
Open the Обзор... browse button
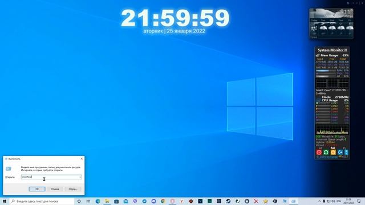click(73, 189)
